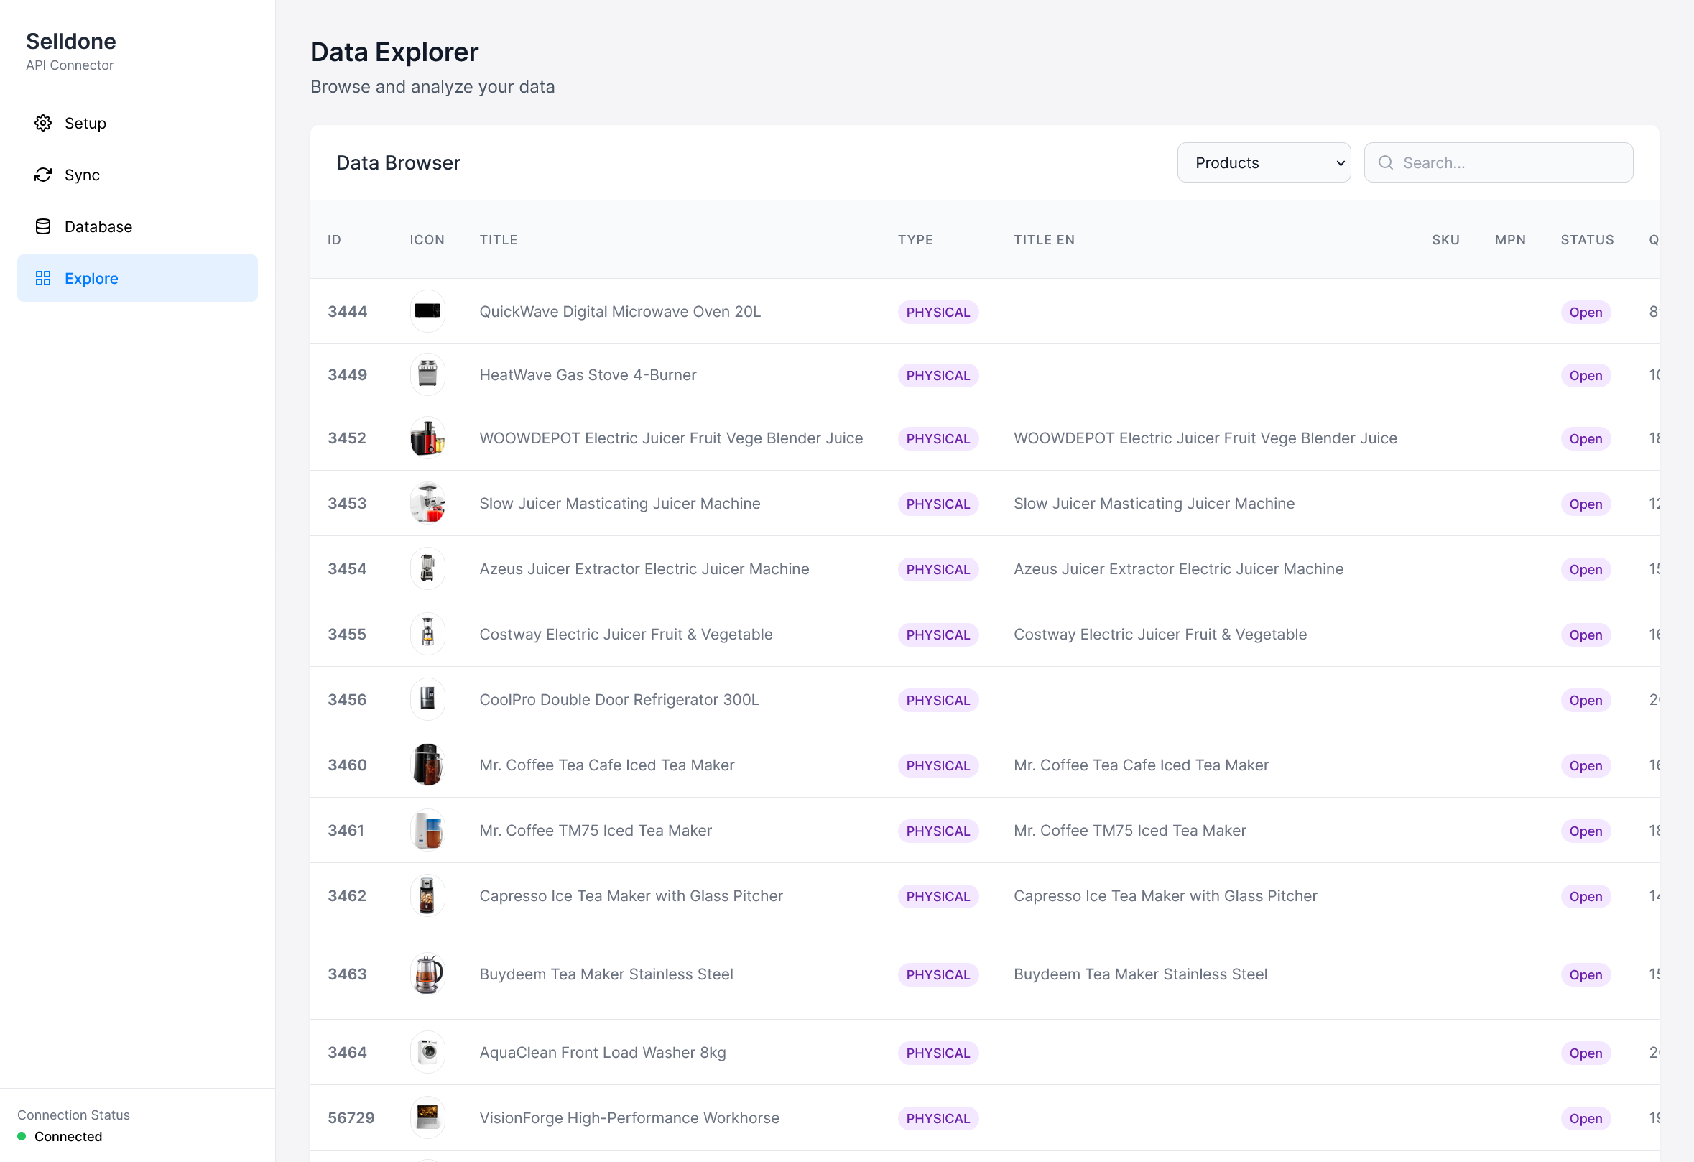The image size is (1694, 1162).
Task: Click the TITLE column header
Action: (x=498, y=240)
